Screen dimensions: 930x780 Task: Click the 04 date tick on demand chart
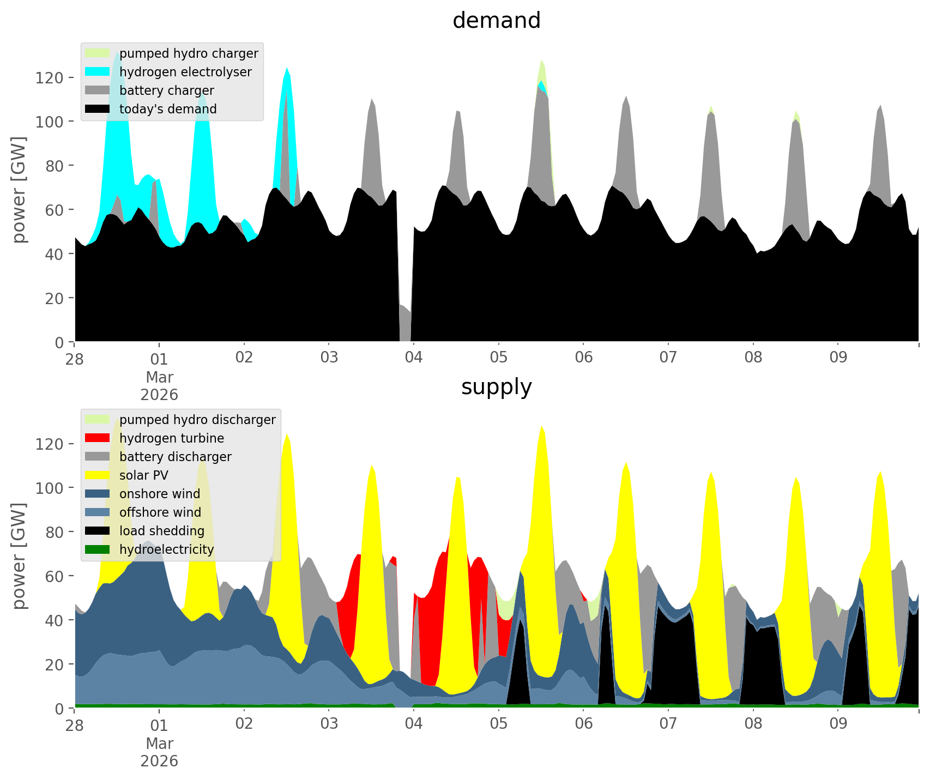click(414, 358)
